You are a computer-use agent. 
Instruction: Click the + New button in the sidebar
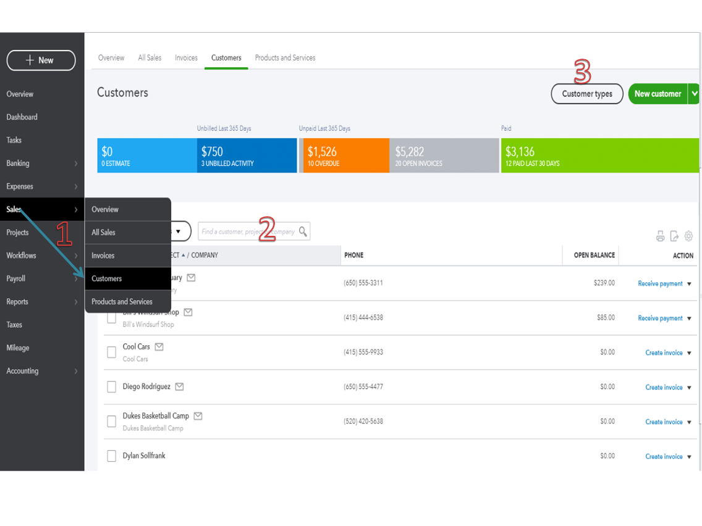click(x=41, y=60)
